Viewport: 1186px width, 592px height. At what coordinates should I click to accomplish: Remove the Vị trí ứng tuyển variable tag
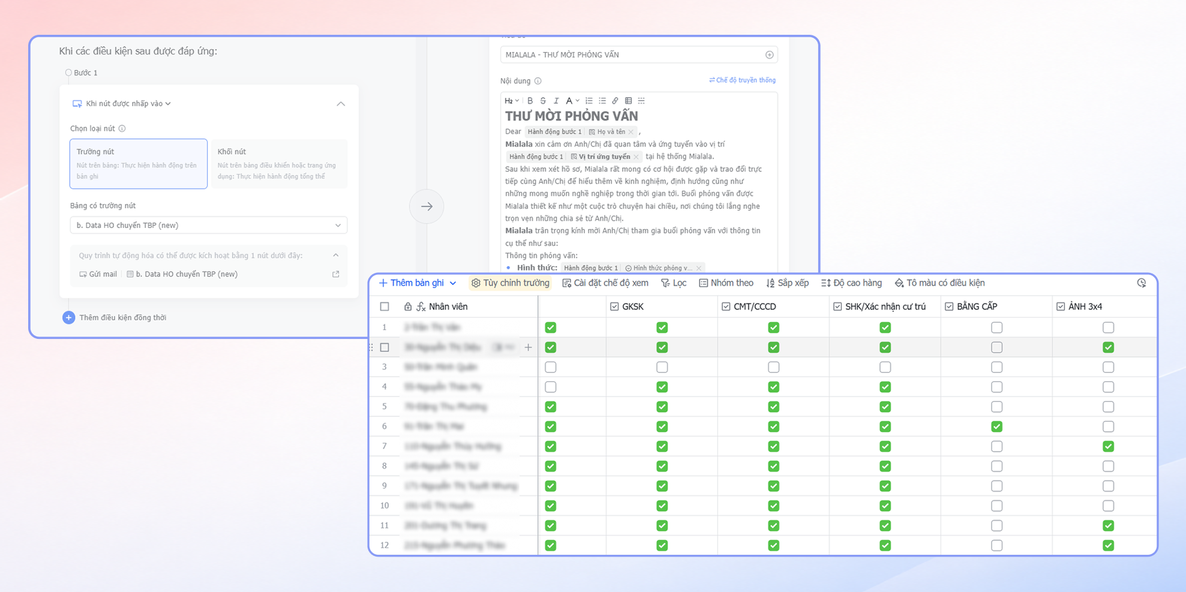point(636,157)
